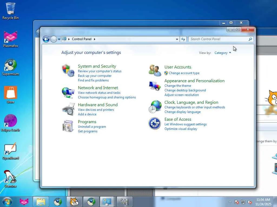Click Back up your computer

pyautogui.click(x=95, y=76)
